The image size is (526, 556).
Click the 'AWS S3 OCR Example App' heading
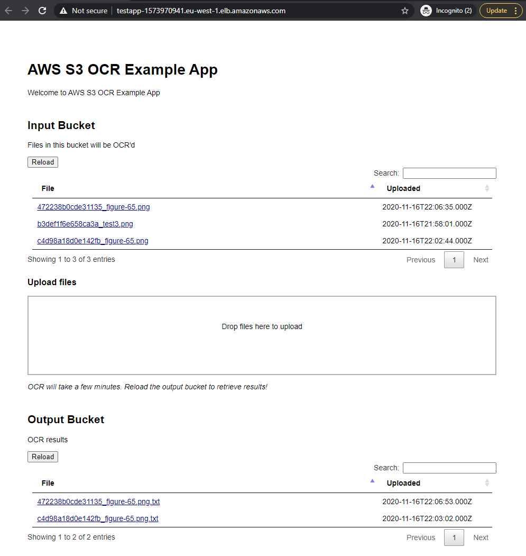click(123, 69)
